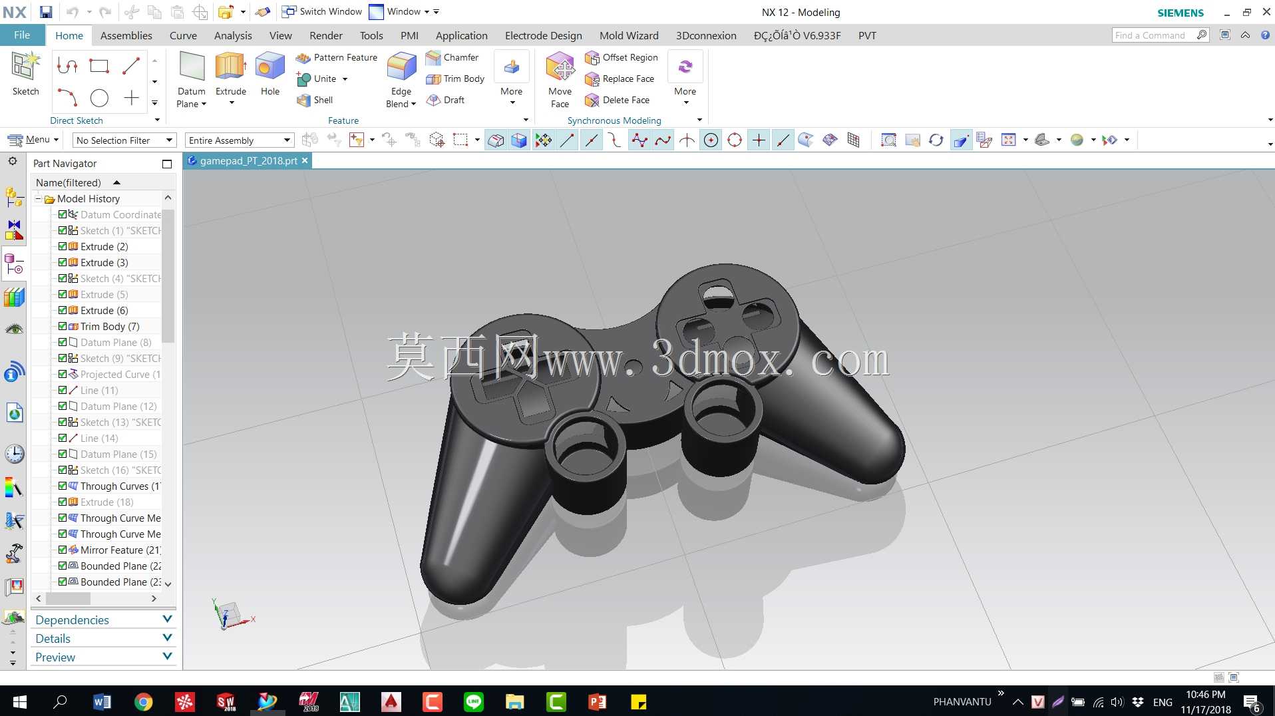1275x716 pixels.
Task: Switch to the Curve ribbon tab
Action: tap(183, 36)
